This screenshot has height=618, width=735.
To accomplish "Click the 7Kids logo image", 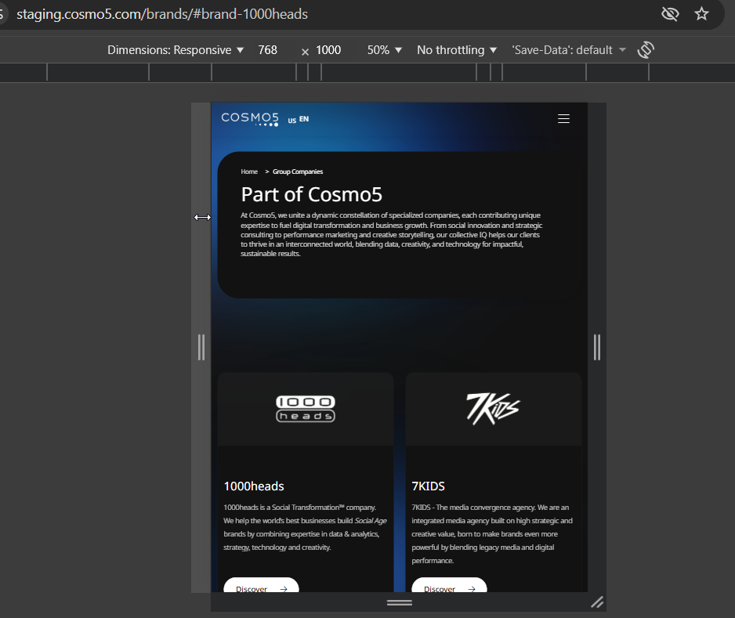I will [493, 409].
